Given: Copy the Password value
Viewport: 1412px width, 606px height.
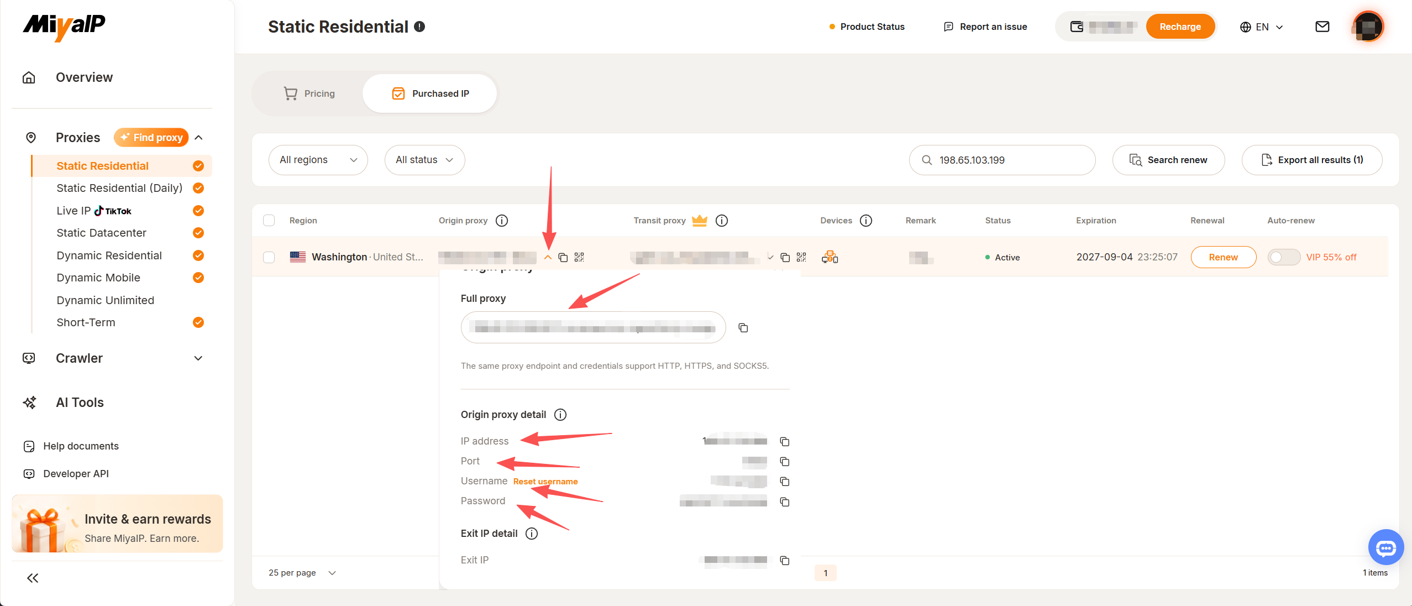Looking at the screenshot, I should 785,501.
